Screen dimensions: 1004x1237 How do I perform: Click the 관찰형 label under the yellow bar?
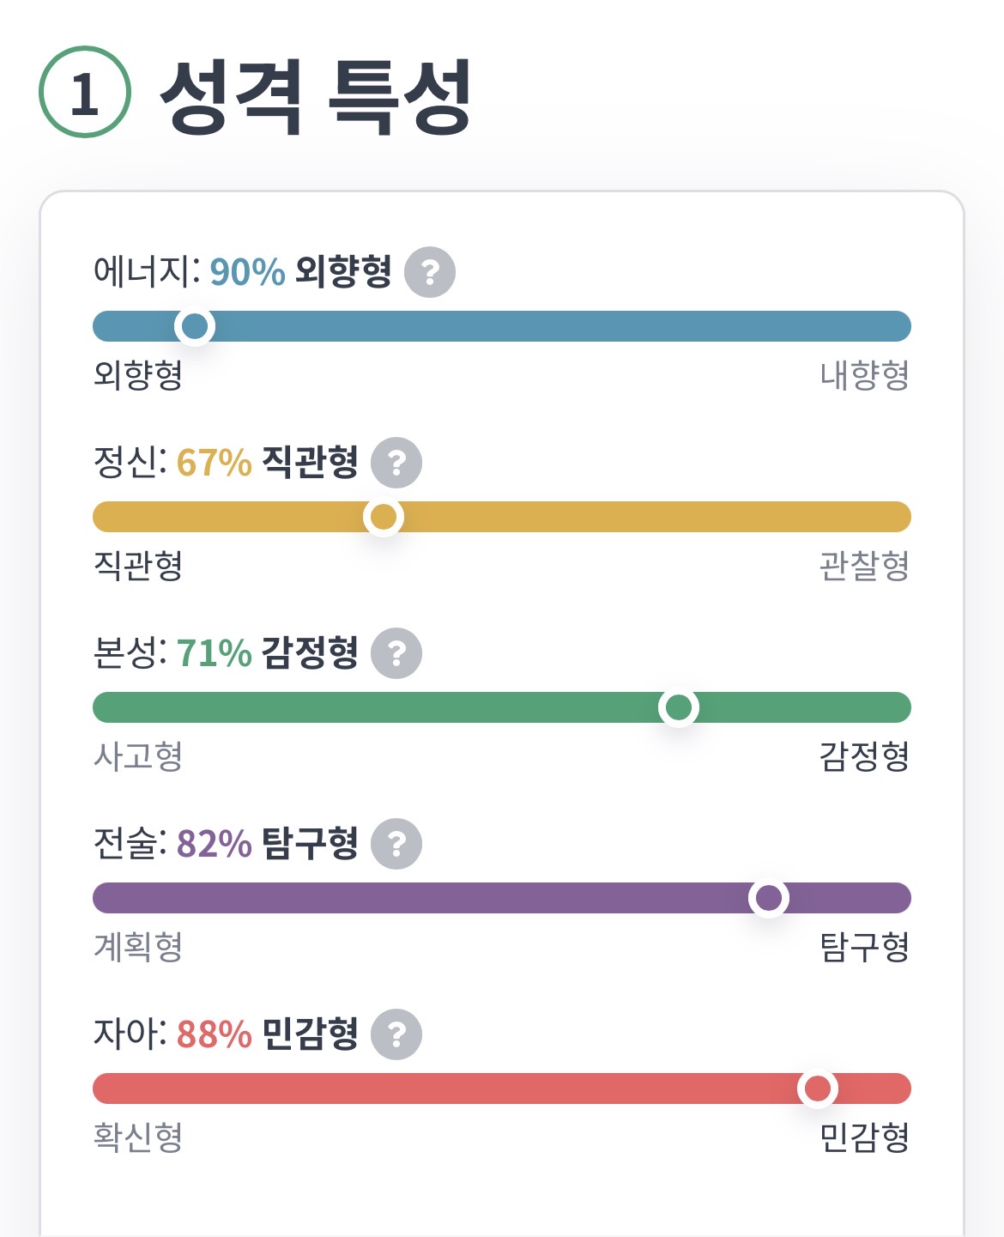[864, 566]
